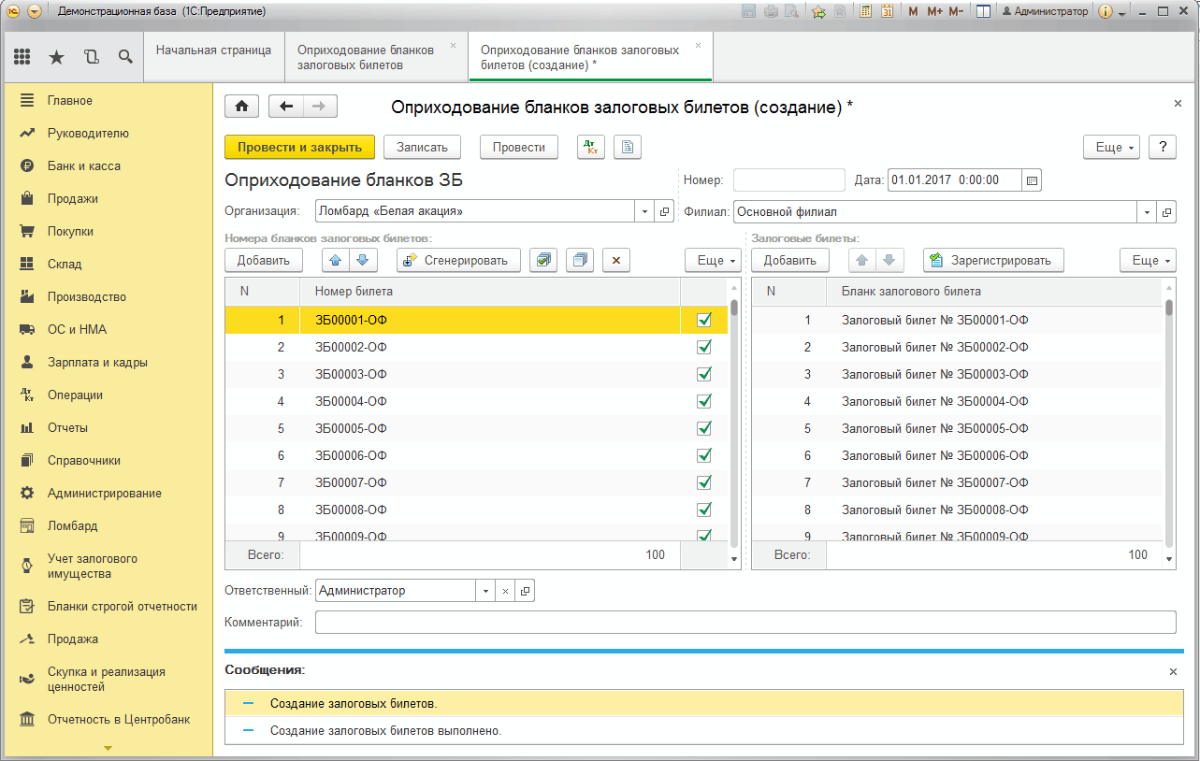
Task: Move ticket number row down
Action: [362, 260]
